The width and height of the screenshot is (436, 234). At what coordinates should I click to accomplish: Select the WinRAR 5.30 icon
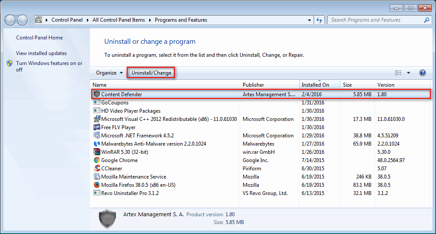coord(97,152)
